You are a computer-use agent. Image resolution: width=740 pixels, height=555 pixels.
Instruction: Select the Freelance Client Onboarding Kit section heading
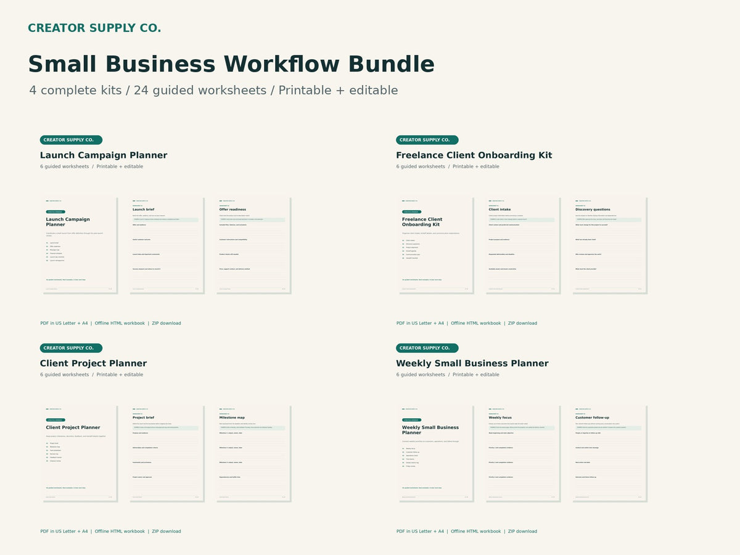(x=474, y=155)
